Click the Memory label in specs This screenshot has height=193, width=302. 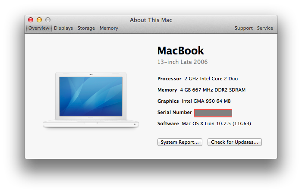[167, 90]
